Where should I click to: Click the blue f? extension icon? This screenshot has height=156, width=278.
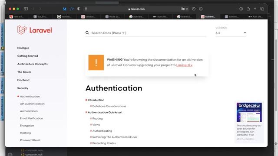(x=72, y=9)
